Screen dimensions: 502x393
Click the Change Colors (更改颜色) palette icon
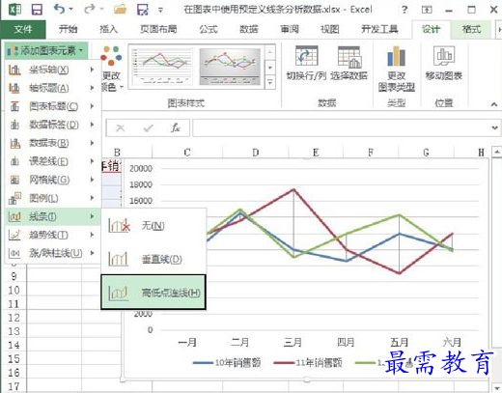tap(111, 55)
